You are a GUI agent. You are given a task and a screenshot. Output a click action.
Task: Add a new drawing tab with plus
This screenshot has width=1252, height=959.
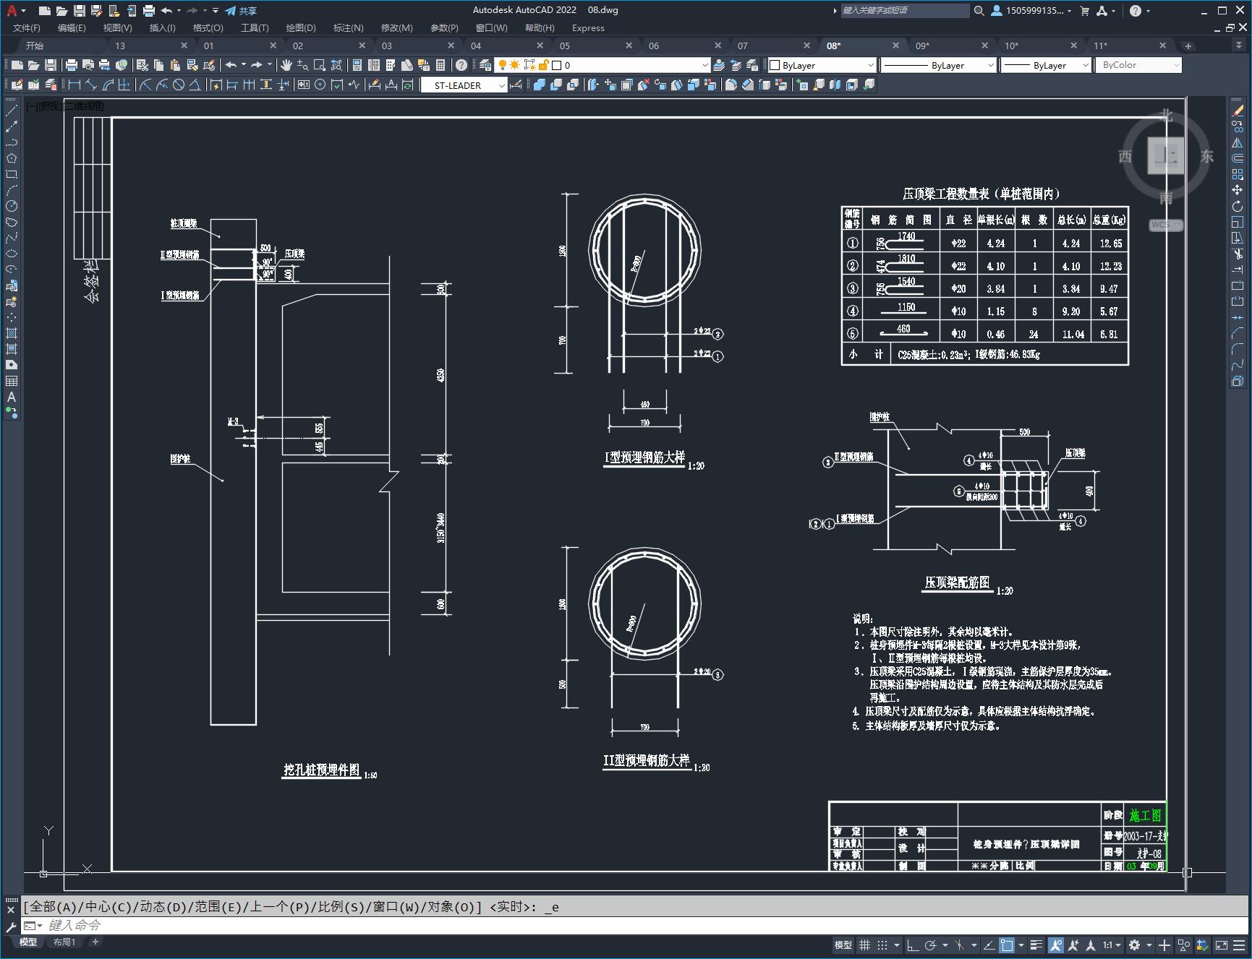coord(1188,46)
